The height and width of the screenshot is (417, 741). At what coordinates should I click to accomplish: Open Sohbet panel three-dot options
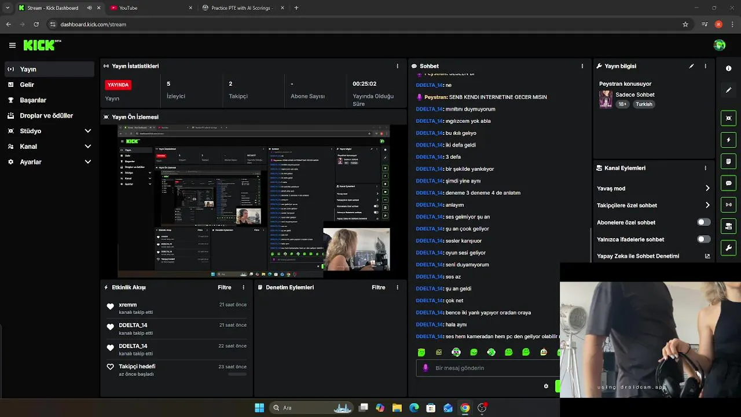[582, 66]
